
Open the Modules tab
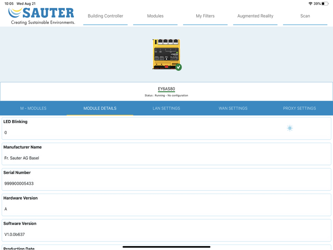pyautogui.click(x=155, y=16)
